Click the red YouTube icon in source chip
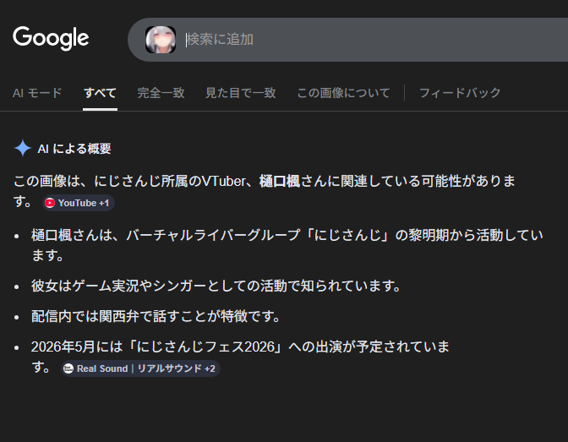The height and width of the screenshot is (442, 568). click(x=50, y=203)
